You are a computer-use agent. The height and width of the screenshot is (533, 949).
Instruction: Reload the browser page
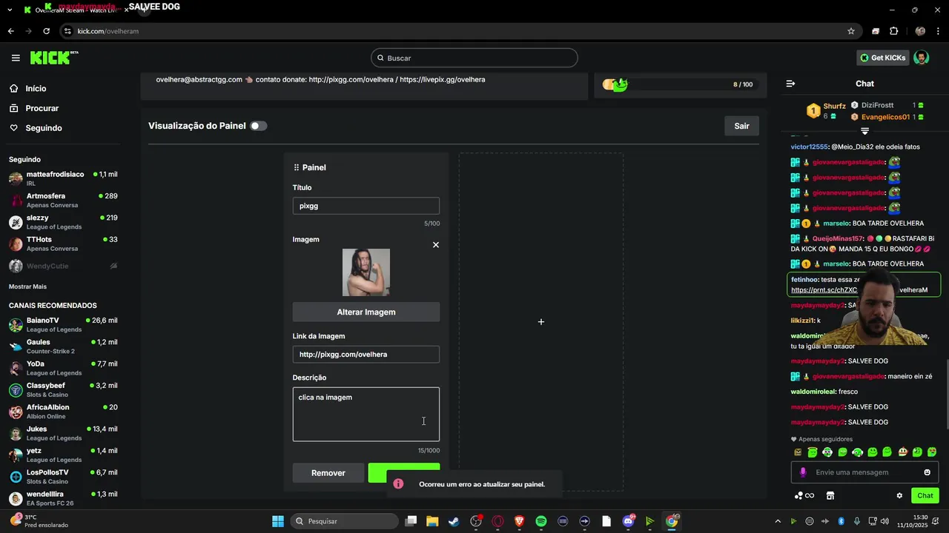click(46, 31)
